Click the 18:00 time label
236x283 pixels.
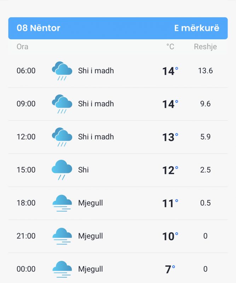coord(26,203)
